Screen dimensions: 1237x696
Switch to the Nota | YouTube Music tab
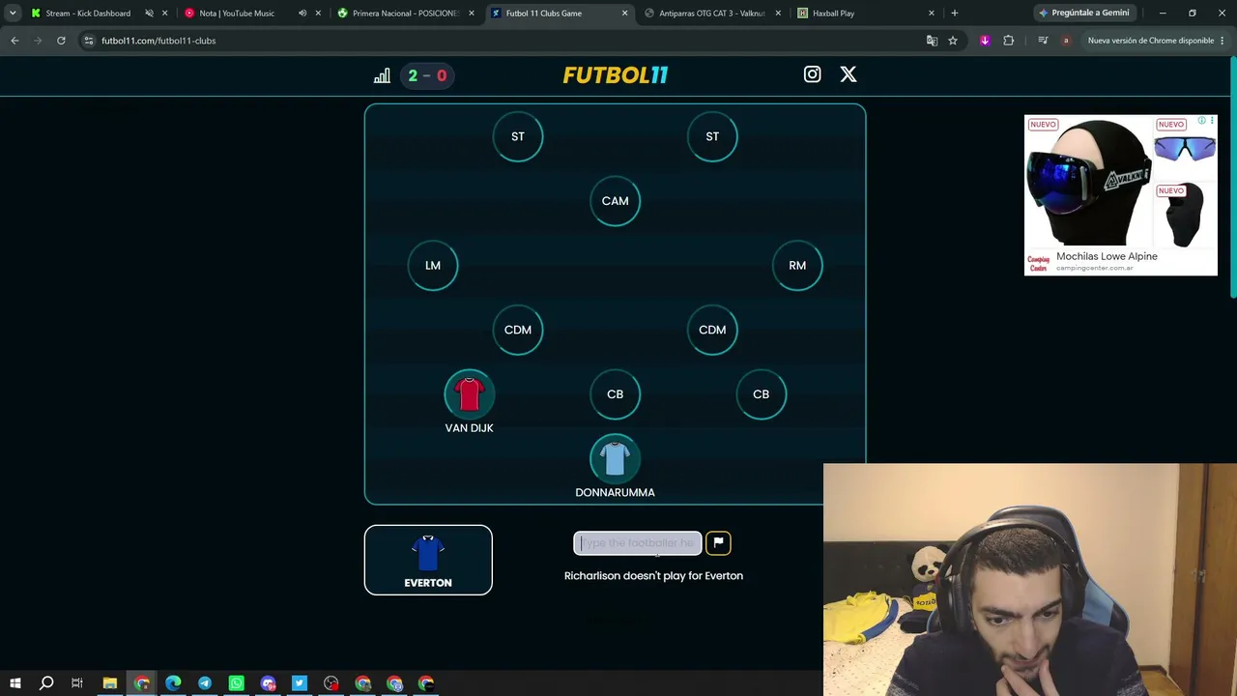click(237, 14)
